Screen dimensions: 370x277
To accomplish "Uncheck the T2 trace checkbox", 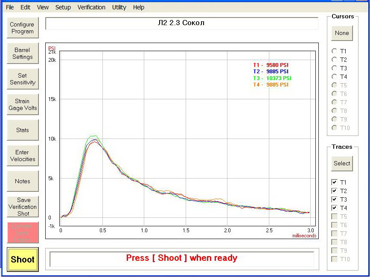I will [x=335, y=191].
